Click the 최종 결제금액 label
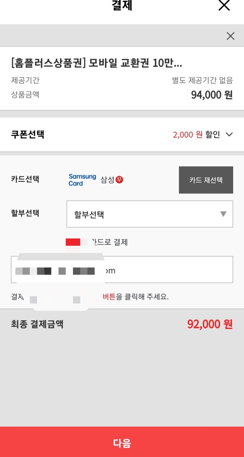The width and height of the screenshot is (244, 457). click(37, 324)
